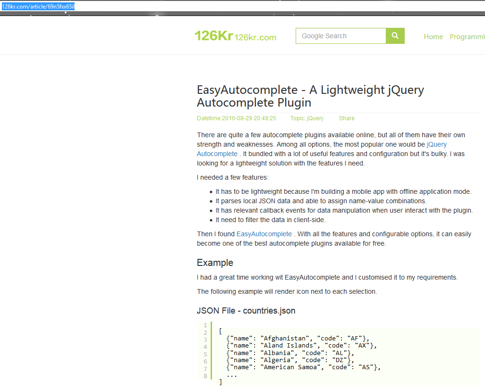
Task: Click the Share link below the title
Action: (347, 118)
